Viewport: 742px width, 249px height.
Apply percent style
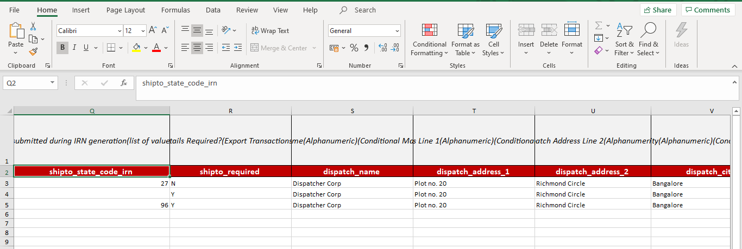coord(354,48)
